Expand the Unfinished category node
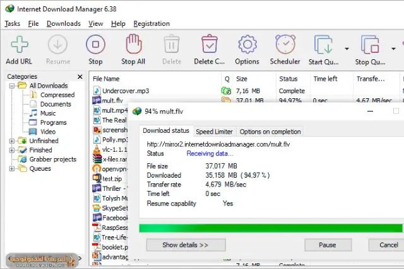The width and height of the screenshot is (404, 269). tap(11, 141)
